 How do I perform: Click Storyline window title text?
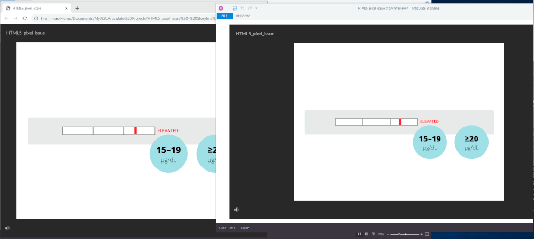(x=398, y=8)
